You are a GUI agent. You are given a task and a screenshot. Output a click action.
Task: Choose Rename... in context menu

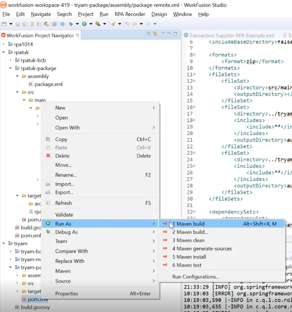click(100, 175)
